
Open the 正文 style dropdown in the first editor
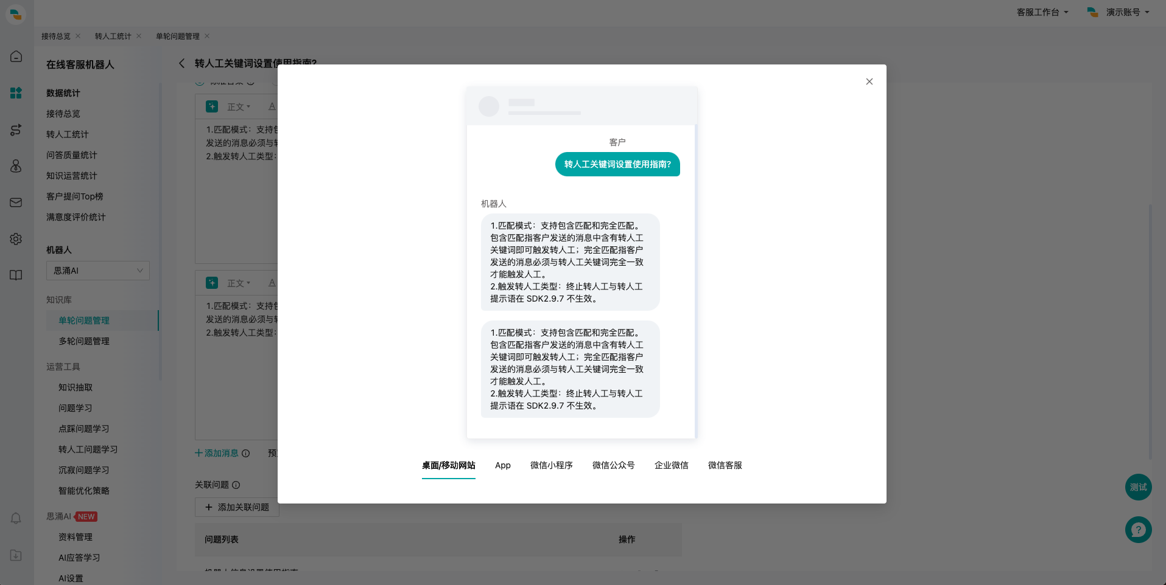point(239,107)
